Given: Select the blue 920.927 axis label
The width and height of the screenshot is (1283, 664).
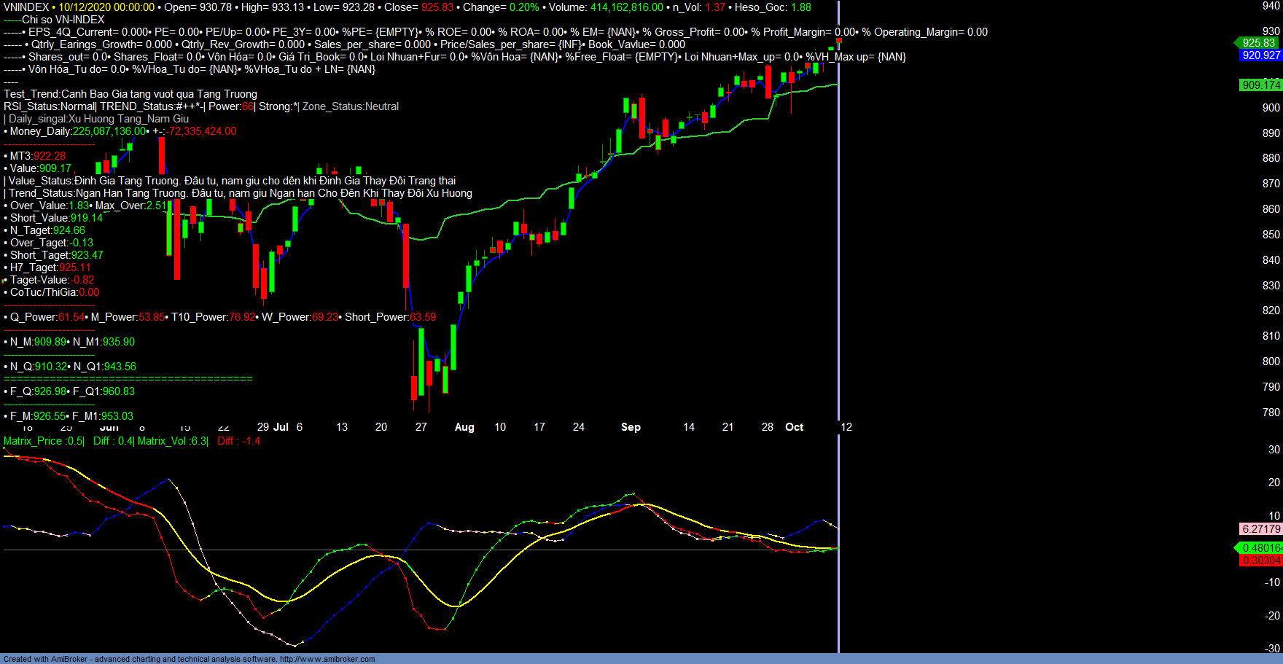Looking at the screenshot, I should click(1261, 55).
